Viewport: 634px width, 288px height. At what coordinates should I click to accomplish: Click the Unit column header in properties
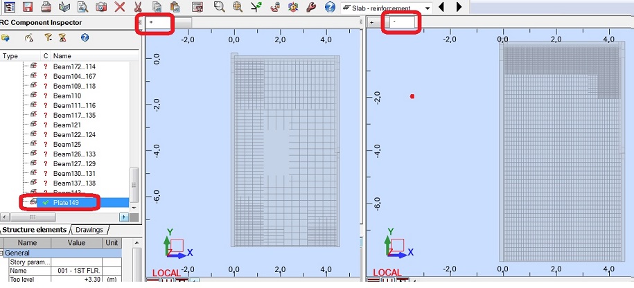(112, 243)
